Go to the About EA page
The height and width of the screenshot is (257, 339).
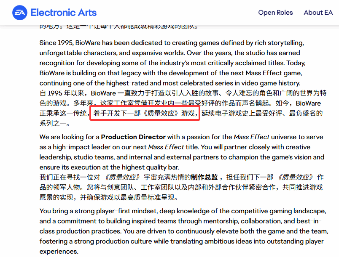318,13
